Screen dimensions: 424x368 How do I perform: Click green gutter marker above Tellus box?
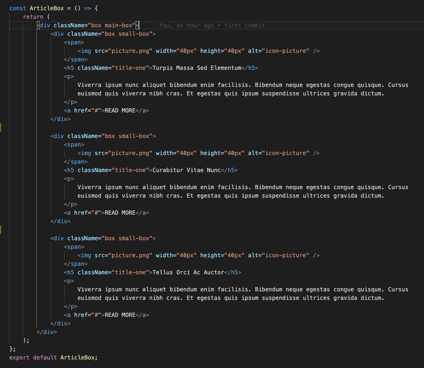tap(1, 230)
